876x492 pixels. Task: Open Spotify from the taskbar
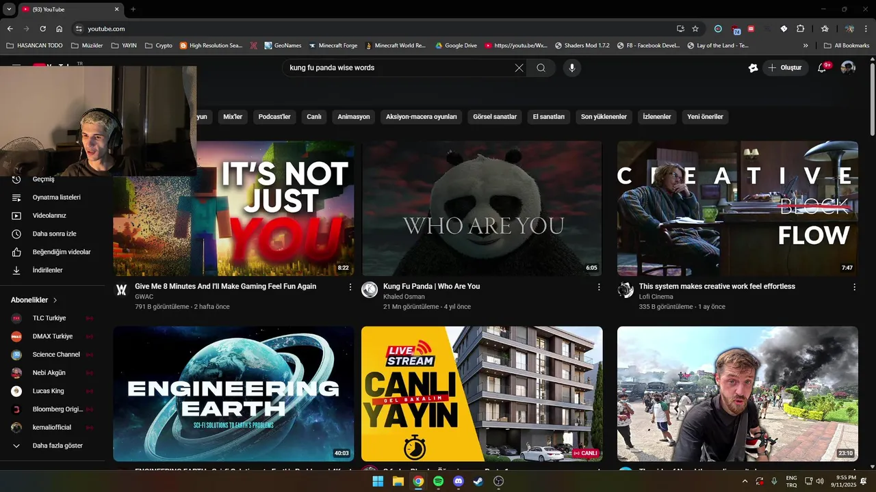[438, 481]
